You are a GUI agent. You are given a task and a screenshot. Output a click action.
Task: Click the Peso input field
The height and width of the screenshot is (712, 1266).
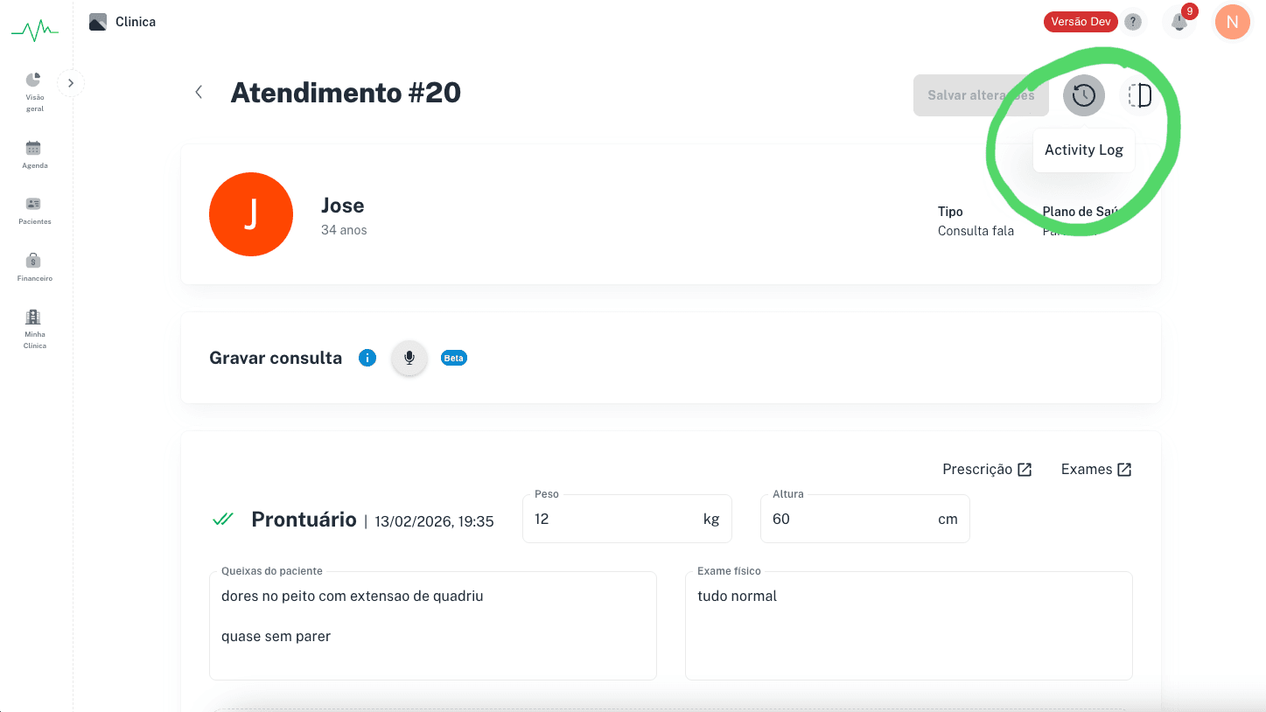tap(627, 519)
